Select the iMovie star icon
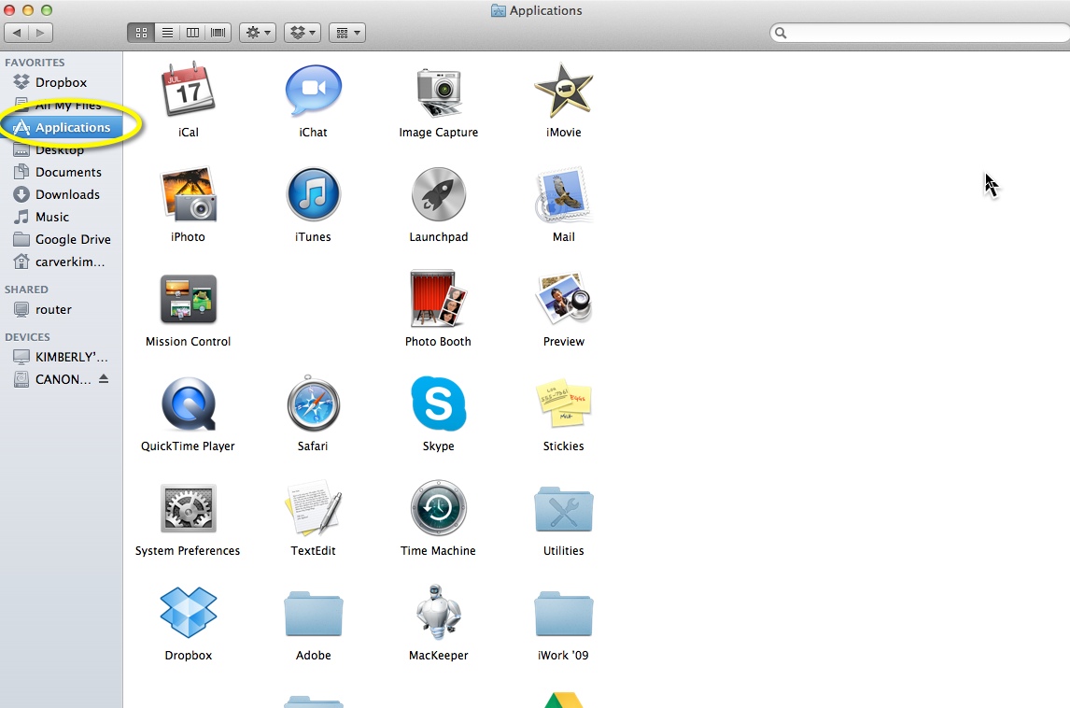 pos(564,90)
